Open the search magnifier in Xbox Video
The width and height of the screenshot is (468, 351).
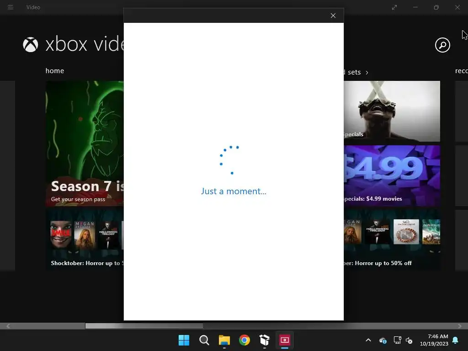[x=442, y=45]
